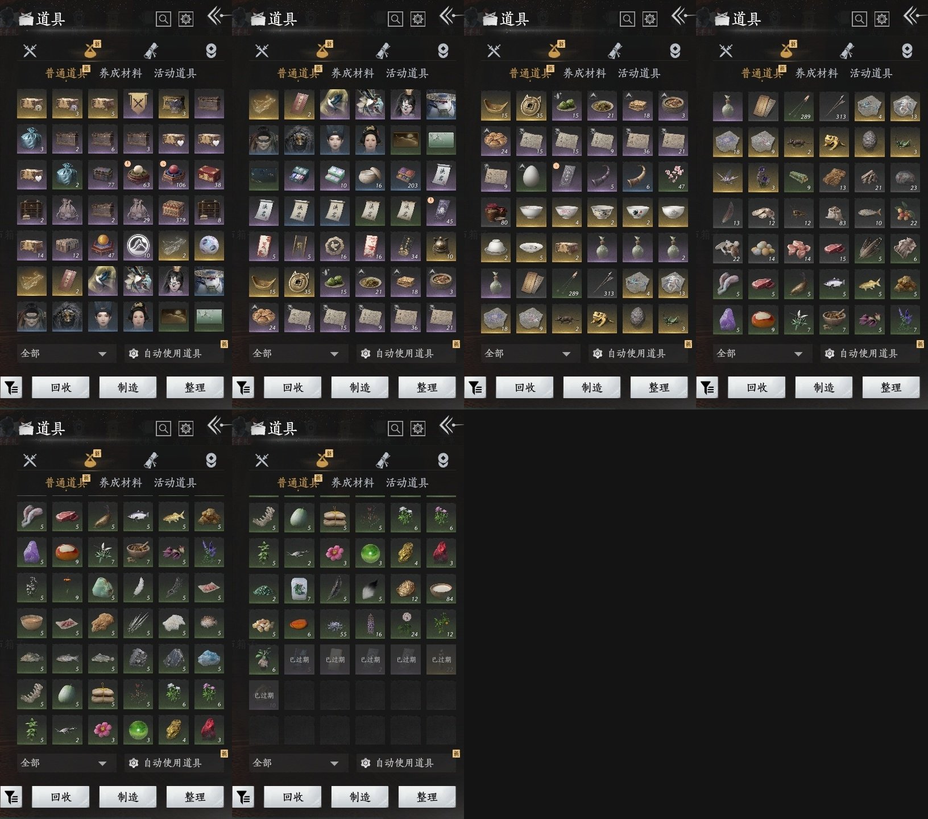Select the blue patterned porcelain ball item
Viewport: 928px width, 819px height.
click(209, 246)
